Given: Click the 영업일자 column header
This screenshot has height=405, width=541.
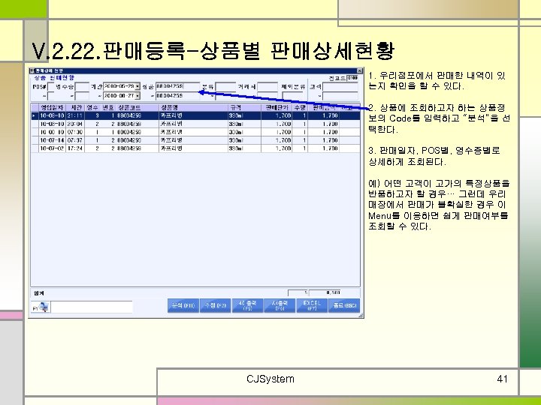Looking at the screenshot, I should coord(51,107).
